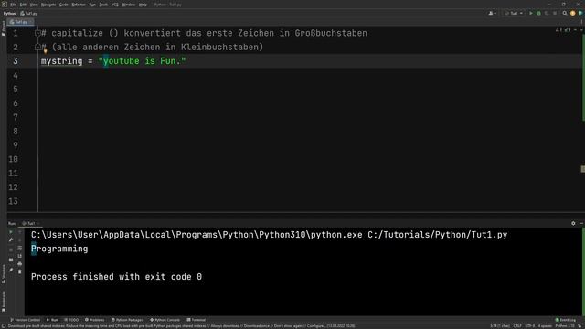The height and width of the screenshot is (329, 585).
Task: Click the wrench icon in Run panel
Action: (11, 239)
